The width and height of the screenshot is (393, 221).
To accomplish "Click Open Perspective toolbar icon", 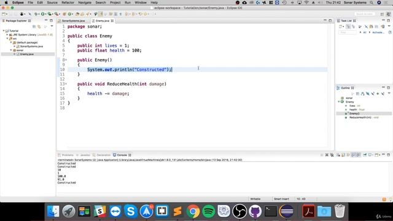I will coord(382,14).
